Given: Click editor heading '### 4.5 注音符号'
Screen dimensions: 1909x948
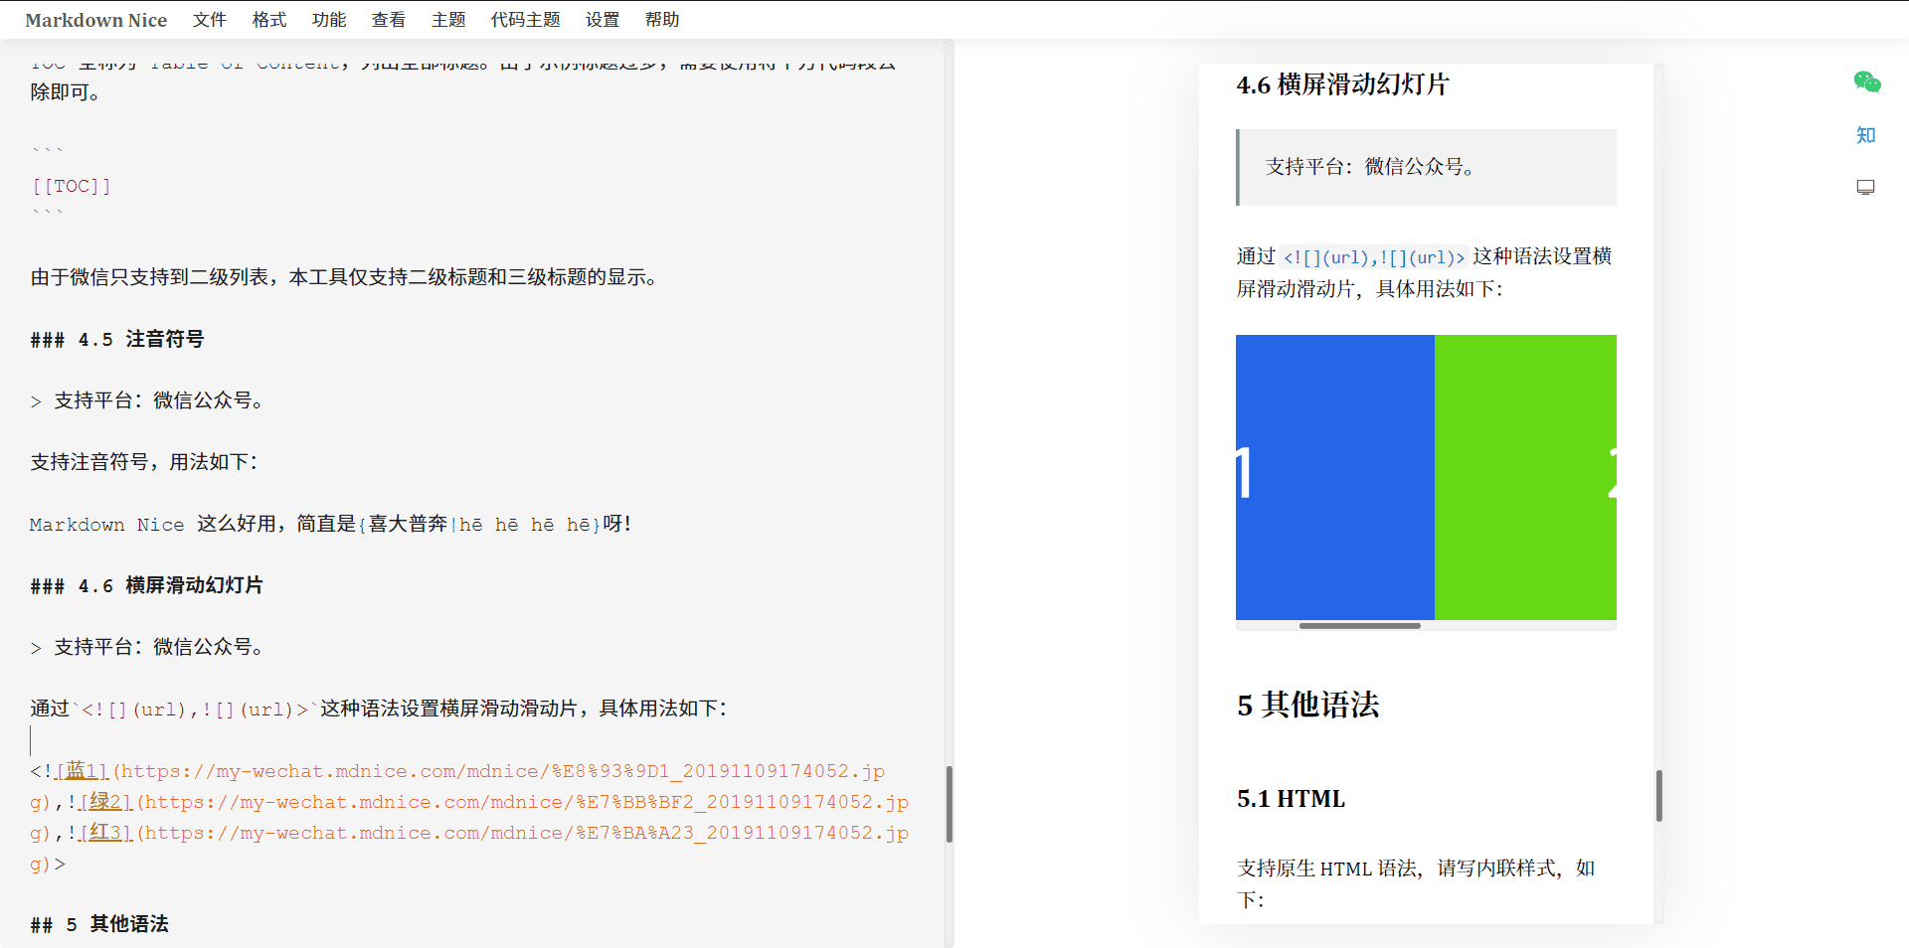Looking at the screenshot, I should coord(117,339).
